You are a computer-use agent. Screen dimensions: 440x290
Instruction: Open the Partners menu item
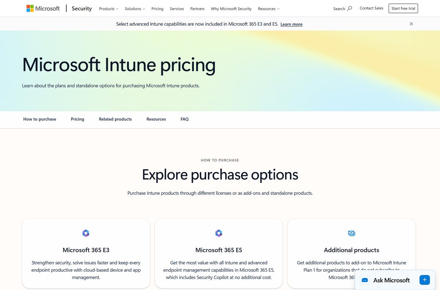click(197, 8)
